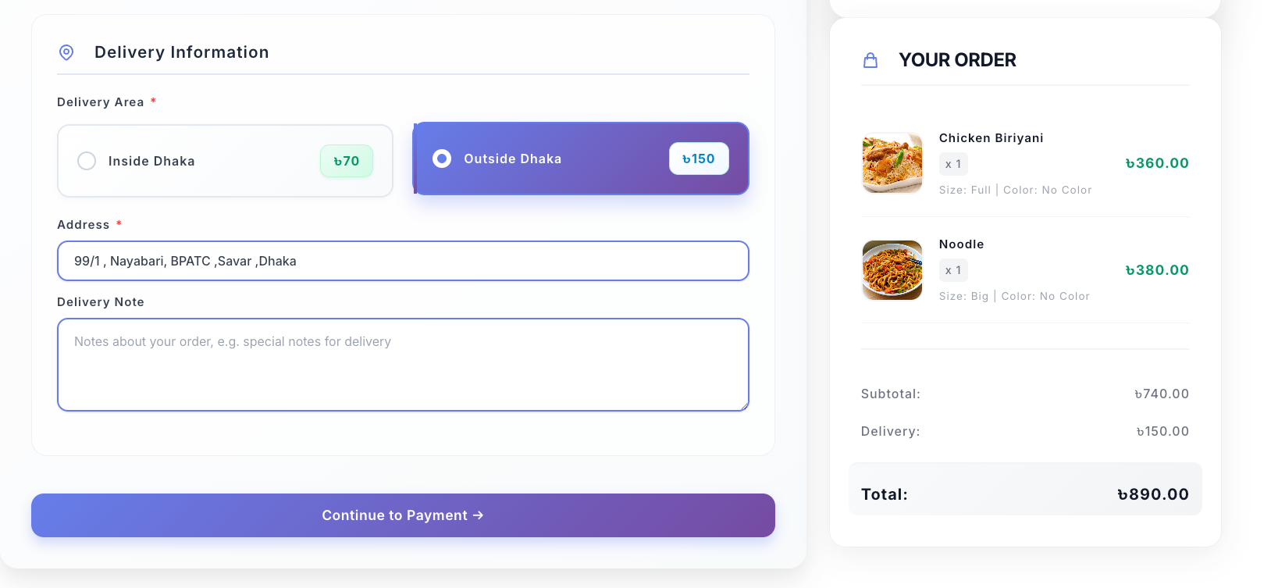Click the shopping bag icon
Viewport: 1271px width, 588px height.
click(x=870, y=60)
